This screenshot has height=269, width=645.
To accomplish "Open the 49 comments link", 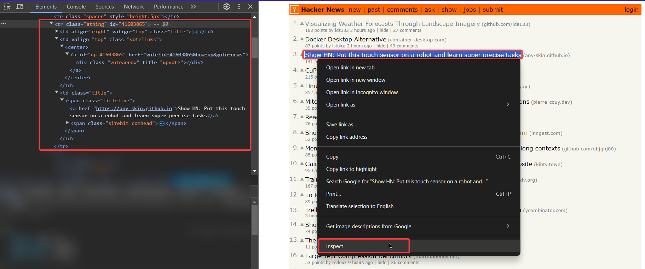I will (x=404, y=46).
